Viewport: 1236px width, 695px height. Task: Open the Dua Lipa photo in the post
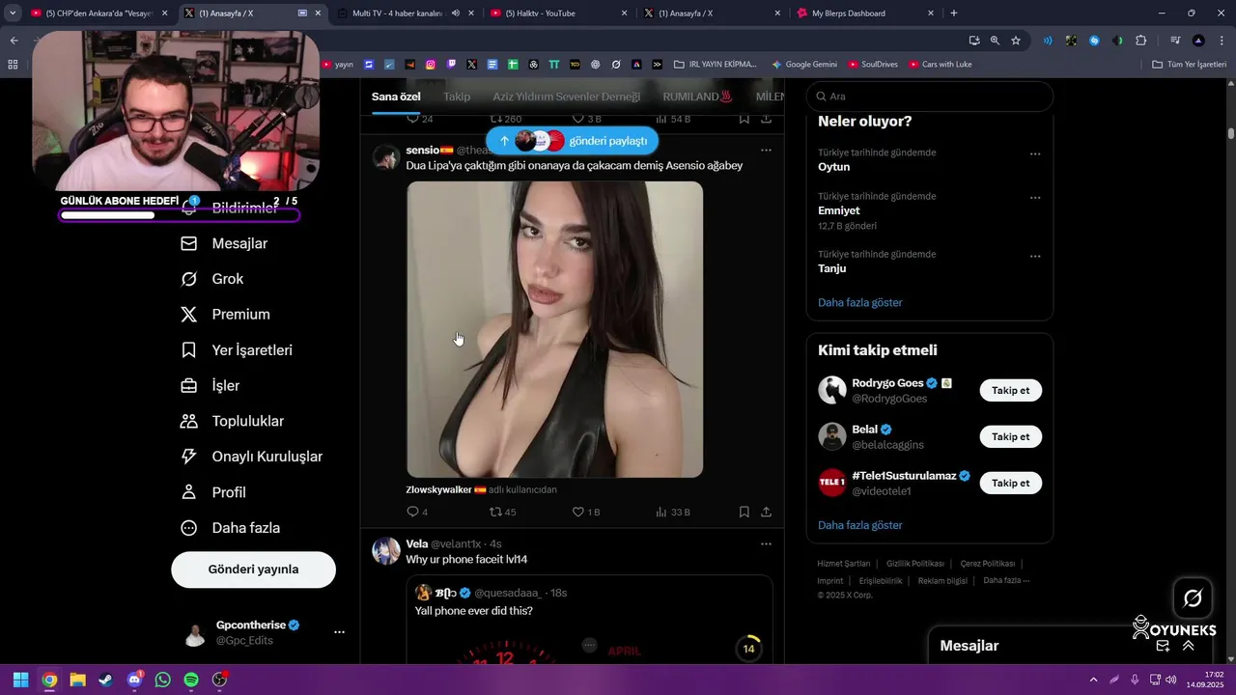555,329
